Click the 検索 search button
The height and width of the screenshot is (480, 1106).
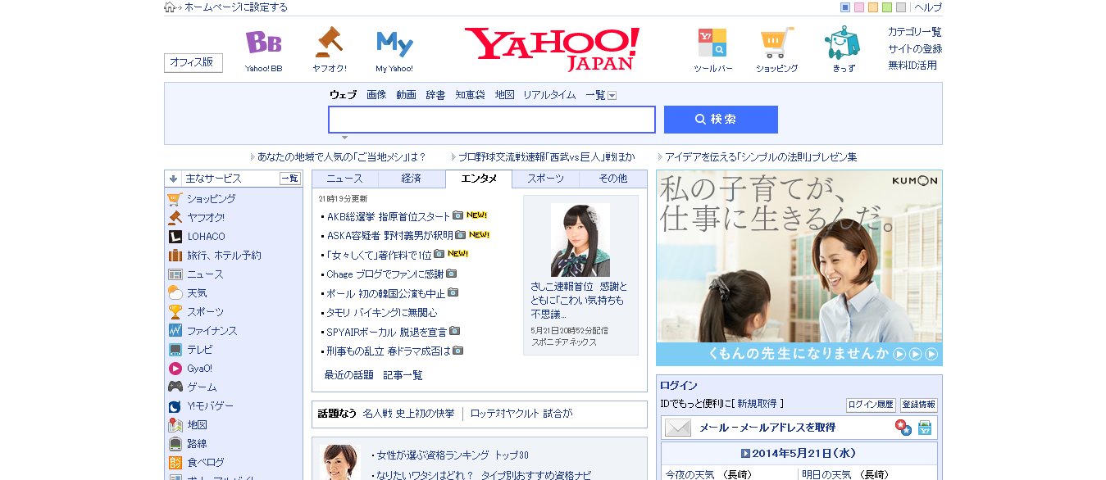721,120
